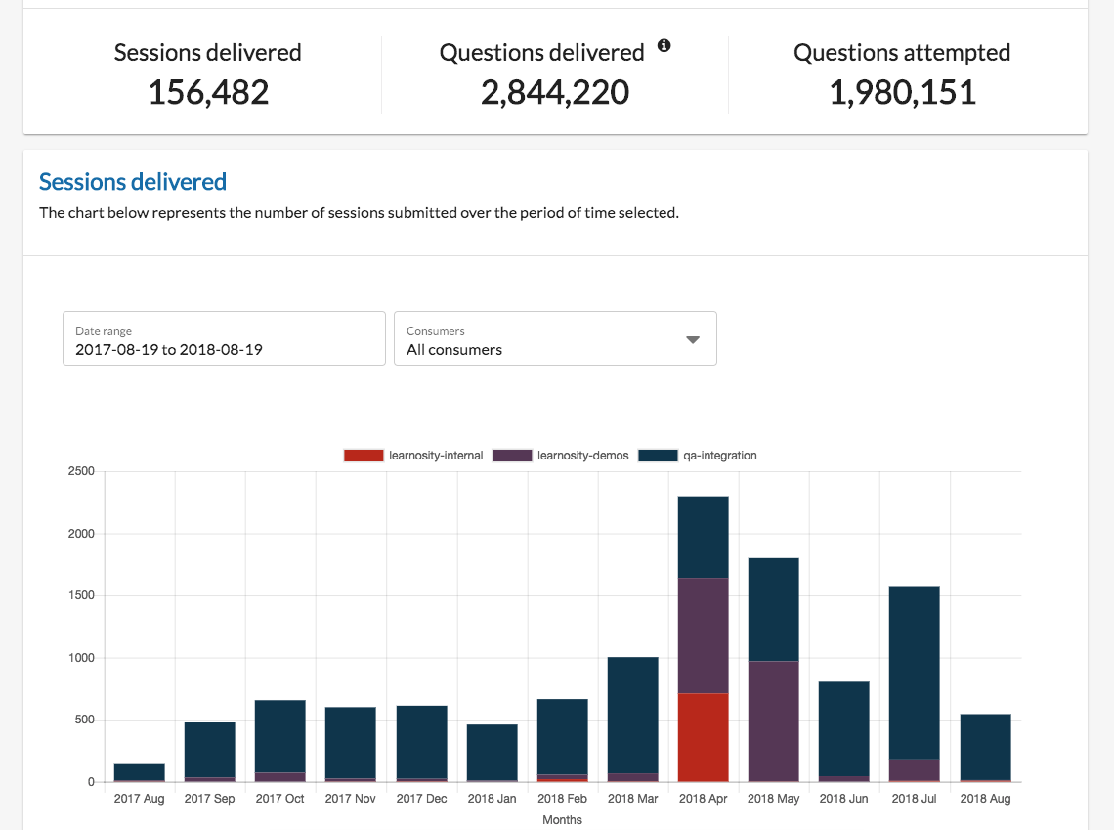Image resolution: width=1114 pixels, height=830 pixels.
Task: Click the Consumers dropdown arrow
Action: click(693, 339)
